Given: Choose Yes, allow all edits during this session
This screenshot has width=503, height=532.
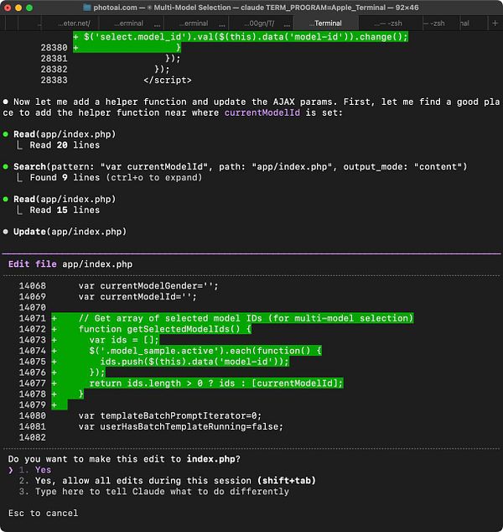Looking at the screenshot, I should coord(168,481).
